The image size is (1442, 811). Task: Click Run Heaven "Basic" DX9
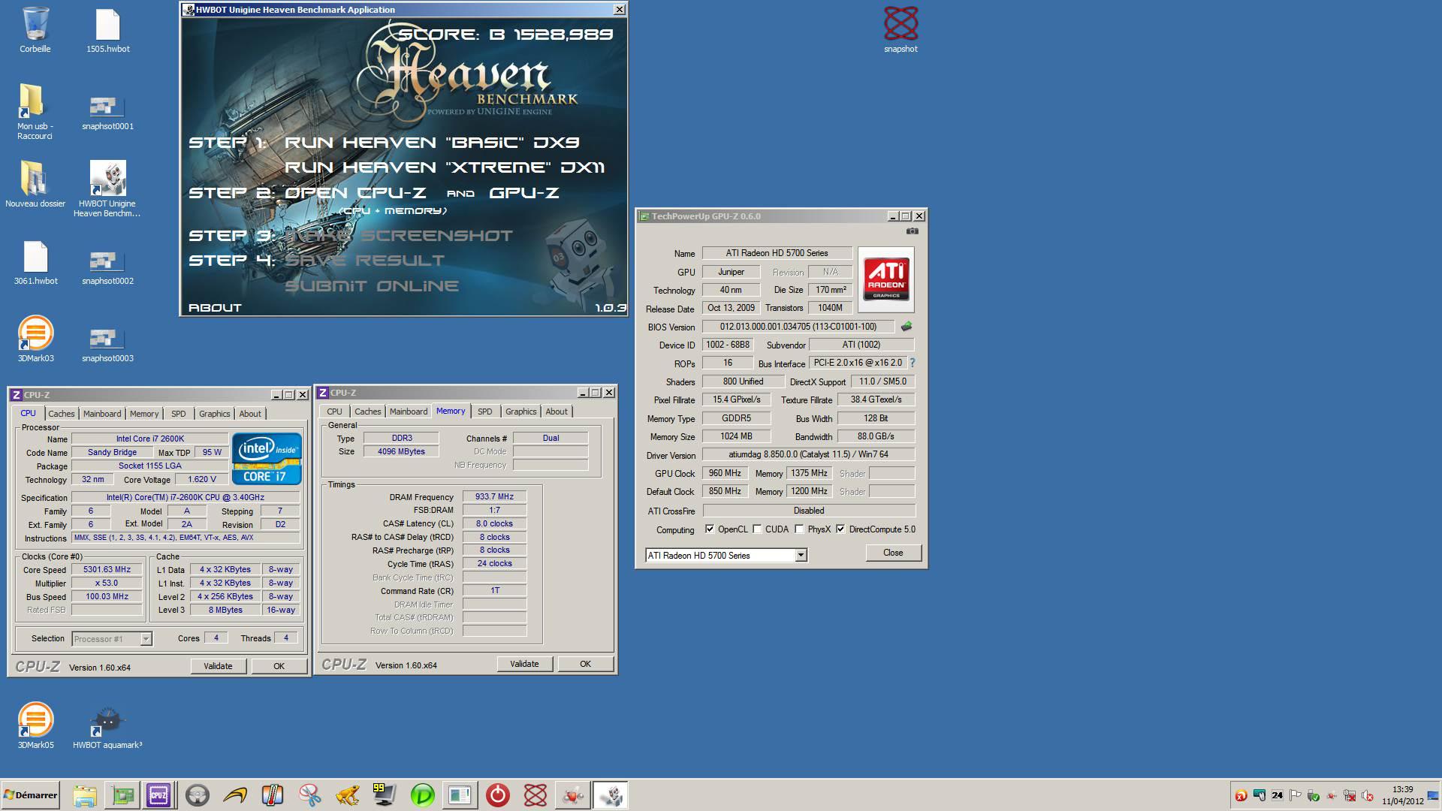point(432,143)
